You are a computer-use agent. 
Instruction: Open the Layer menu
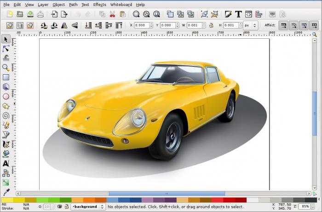coord(43,5)
